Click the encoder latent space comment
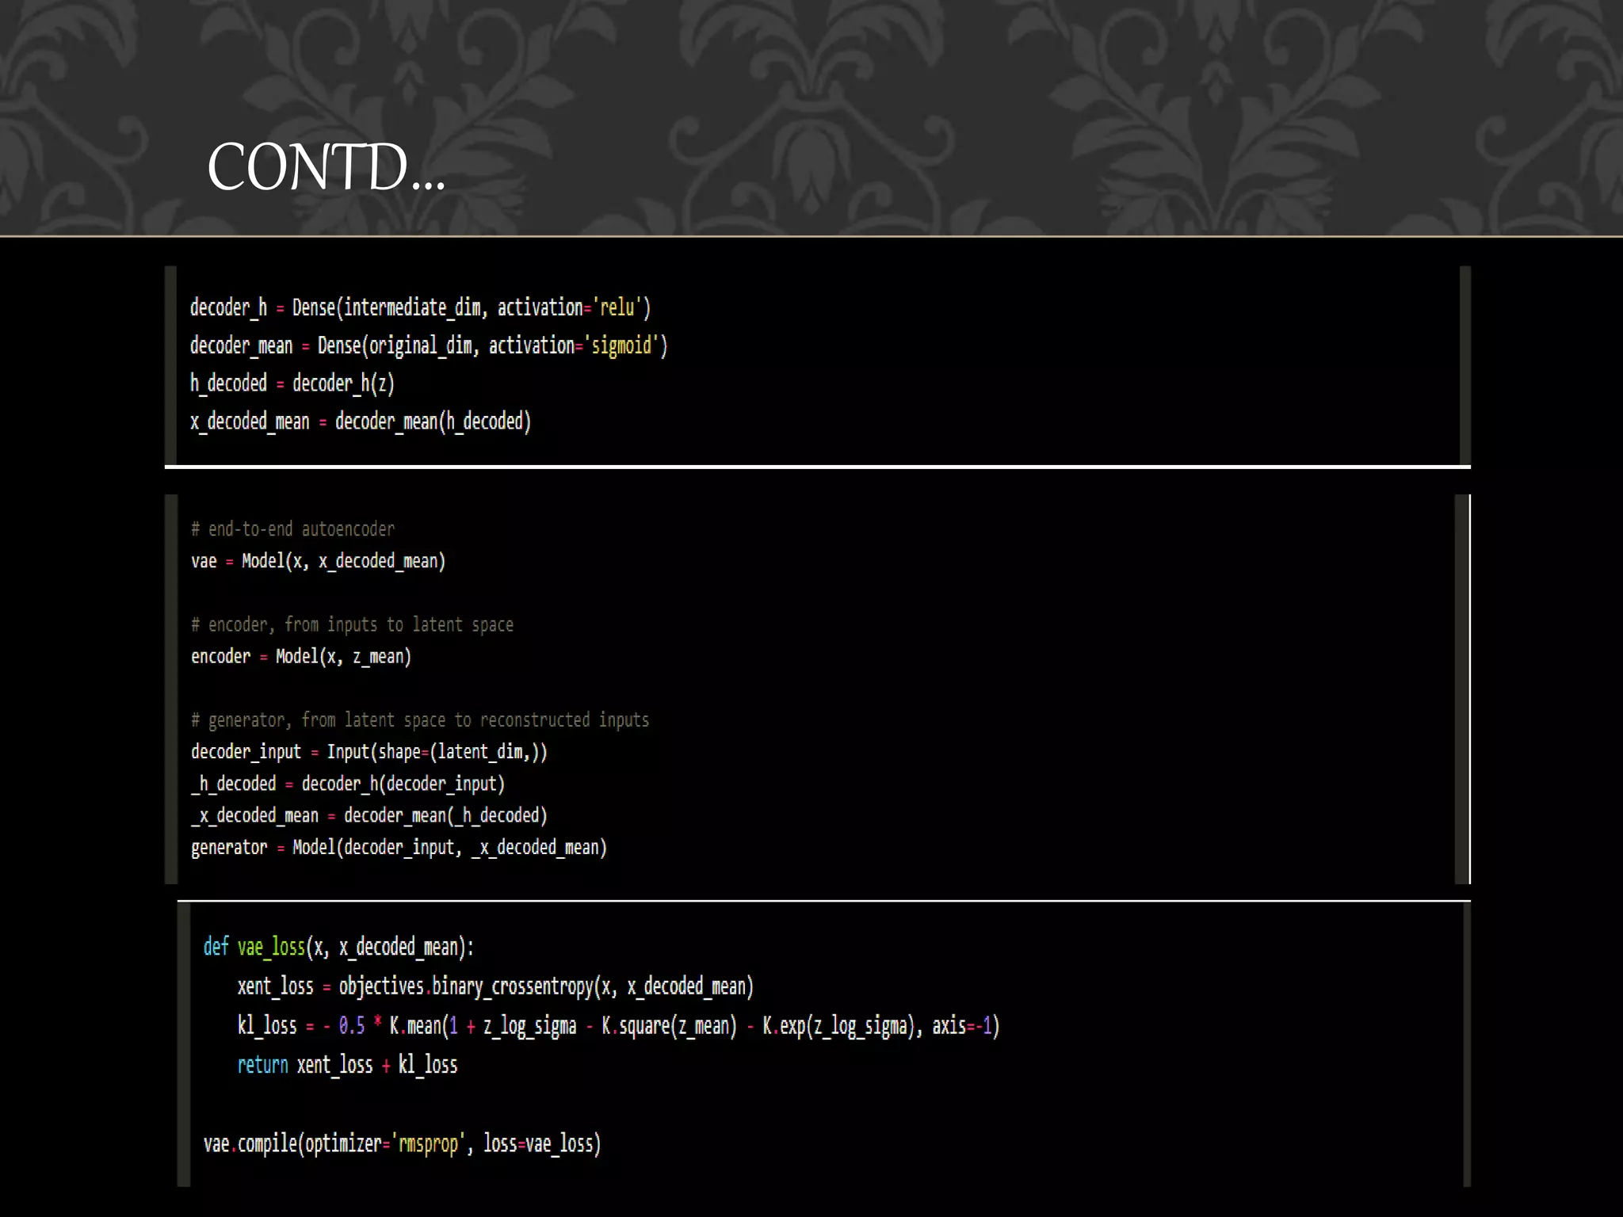Screen dimensions: 1623x1217 pyautogui.click(x=352, y=625)
